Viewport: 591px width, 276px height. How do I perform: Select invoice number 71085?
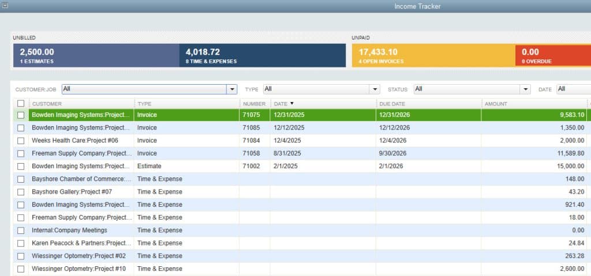(x=252, y=128)
